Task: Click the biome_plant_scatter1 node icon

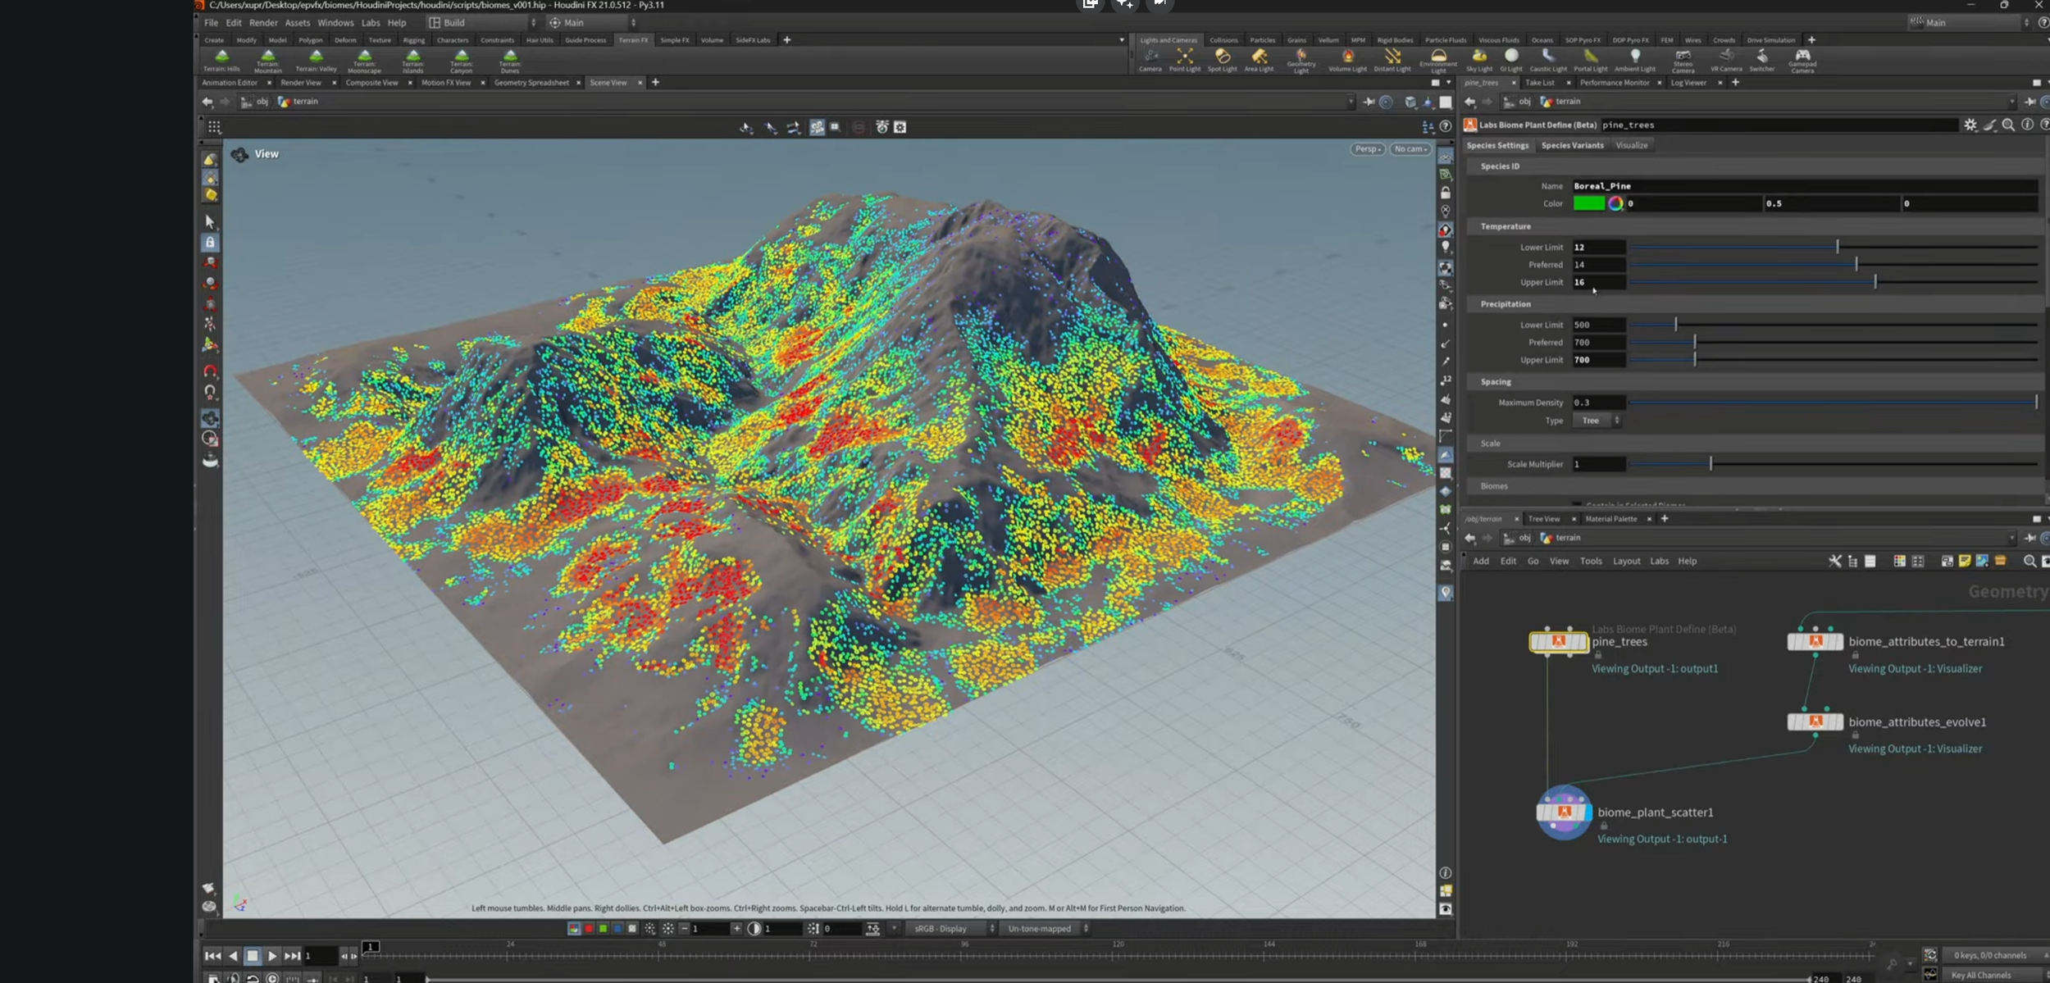Action: pos(1564,812)
